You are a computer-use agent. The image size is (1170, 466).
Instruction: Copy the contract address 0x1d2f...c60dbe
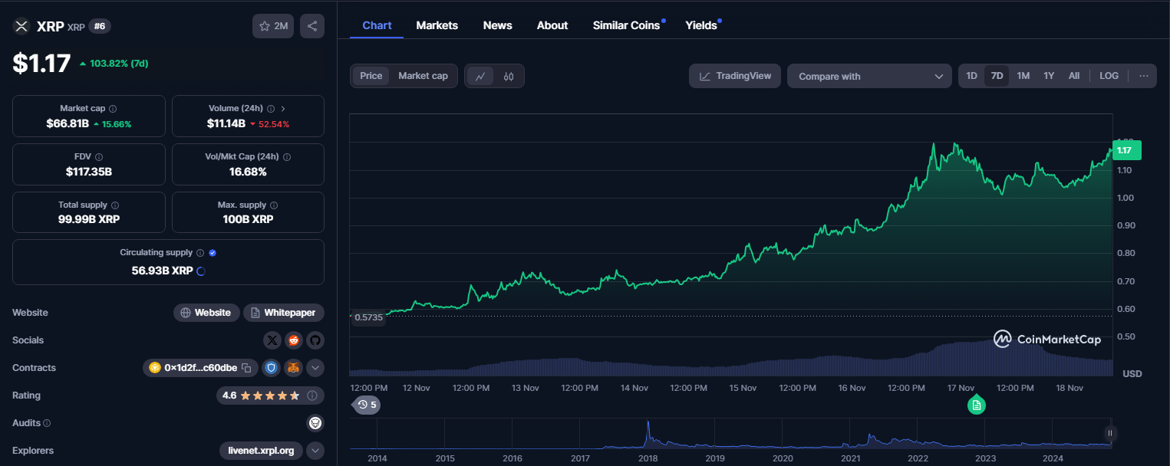point(246,368)
